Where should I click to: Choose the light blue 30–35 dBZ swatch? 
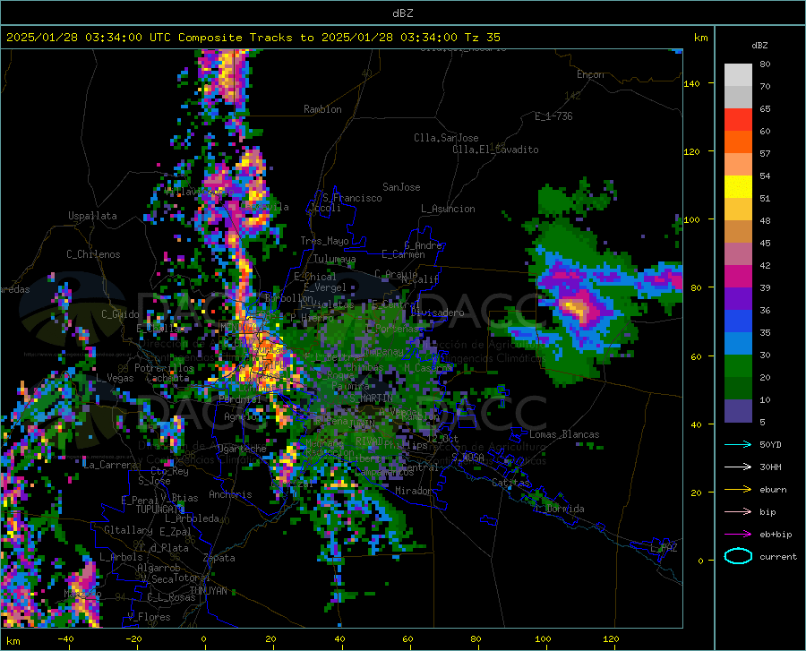pyautogui.click(x=738, y=344)
